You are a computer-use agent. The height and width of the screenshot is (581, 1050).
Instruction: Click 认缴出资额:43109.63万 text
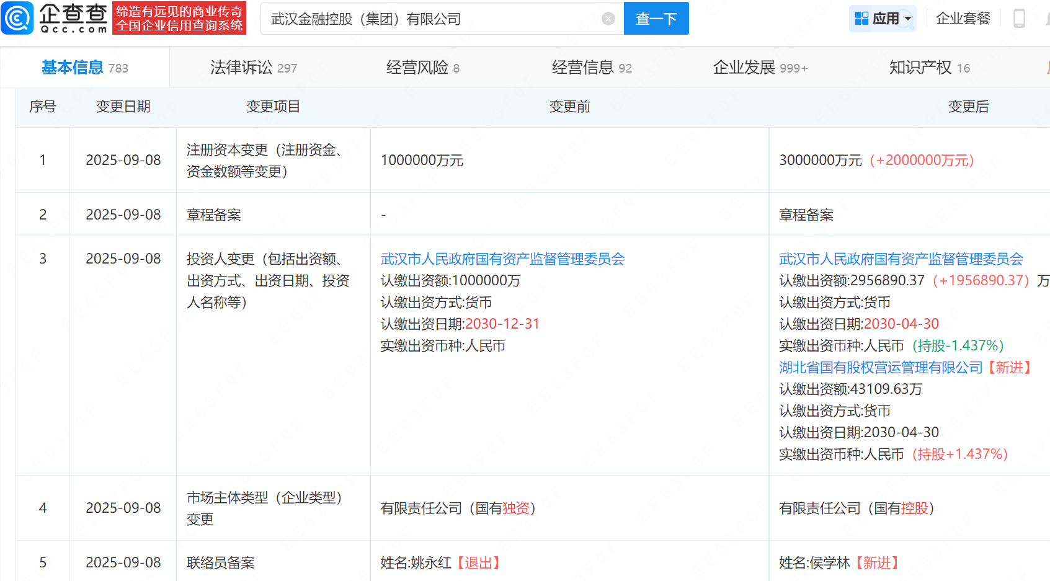coord(851,389)
